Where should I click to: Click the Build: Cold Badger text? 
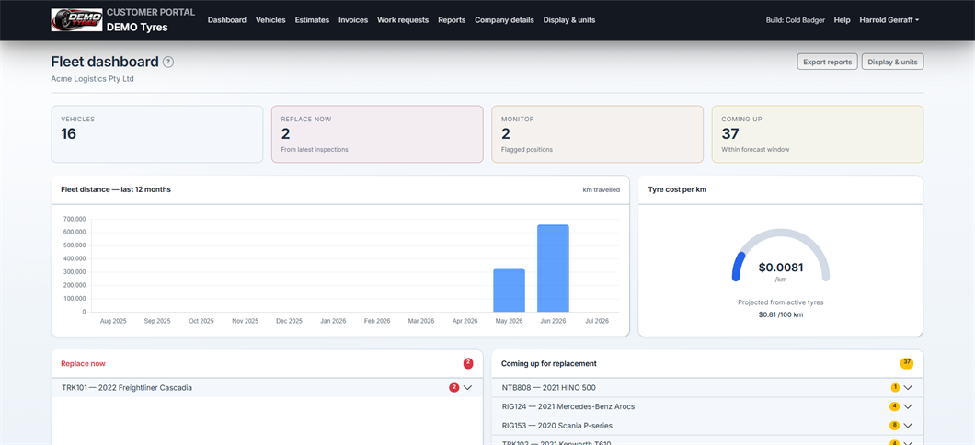796,20
